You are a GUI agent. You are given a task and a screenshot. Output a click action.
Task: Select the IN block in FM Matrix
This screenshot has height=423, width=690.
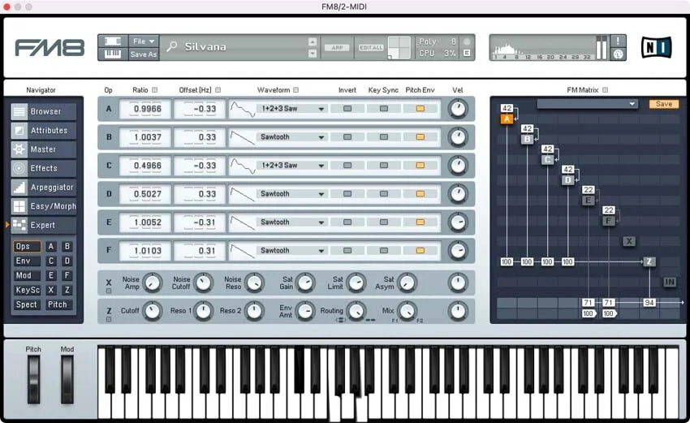(x=670, y=283)
